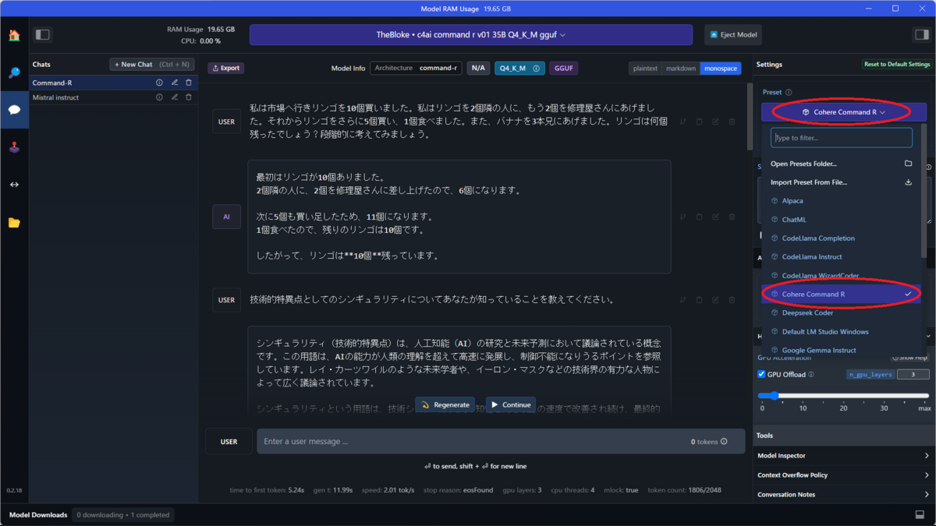Copy the singularity question message
This screenshot has height=526, width=936.
tap(699, 299)
